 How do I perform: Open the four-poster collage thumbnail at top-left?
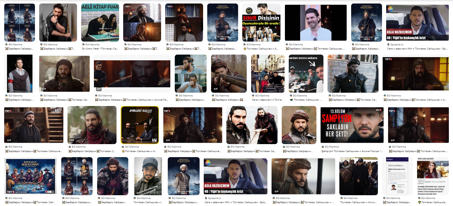pyautogui.click(x=19, y=23)
